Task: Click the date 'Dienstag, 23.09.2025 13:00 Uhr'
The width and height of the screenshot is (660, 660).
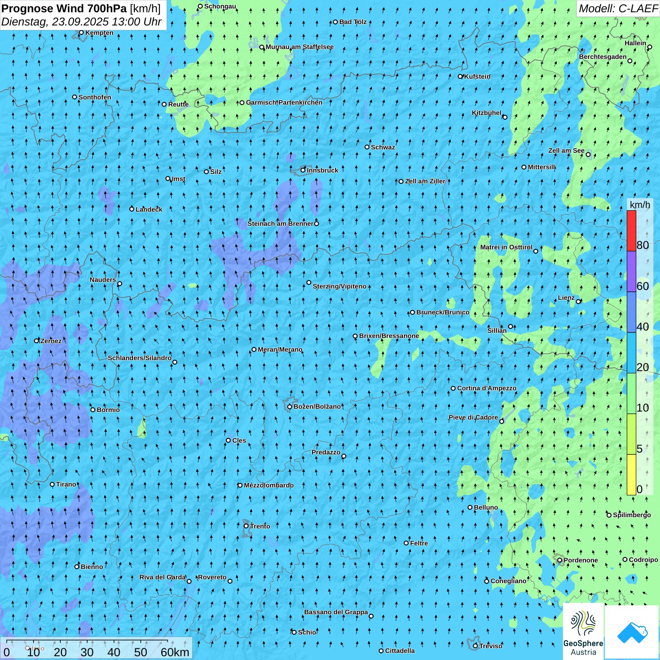Action: tap(82, 22)
